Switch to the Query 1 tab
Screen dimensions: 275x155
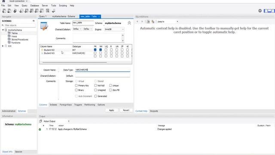[x=43, y=16]
